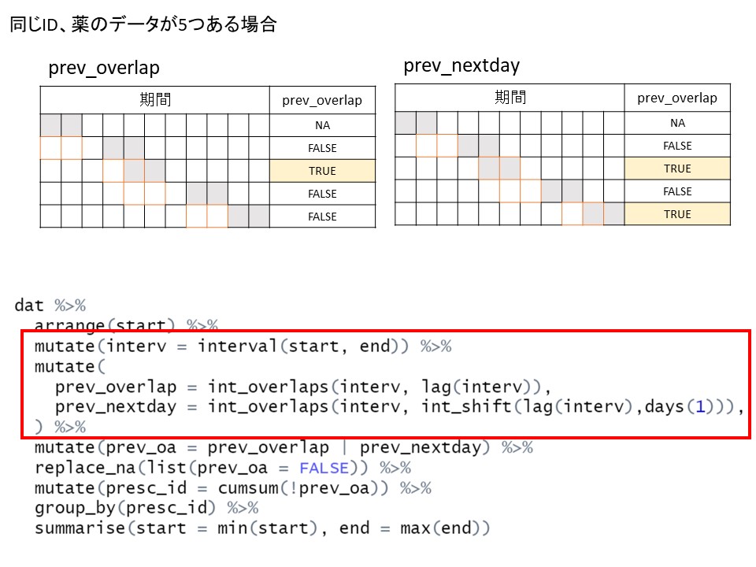
Task: Click the prev_overlap = int_overlaps code line
Action: click(x=301, y=387)
